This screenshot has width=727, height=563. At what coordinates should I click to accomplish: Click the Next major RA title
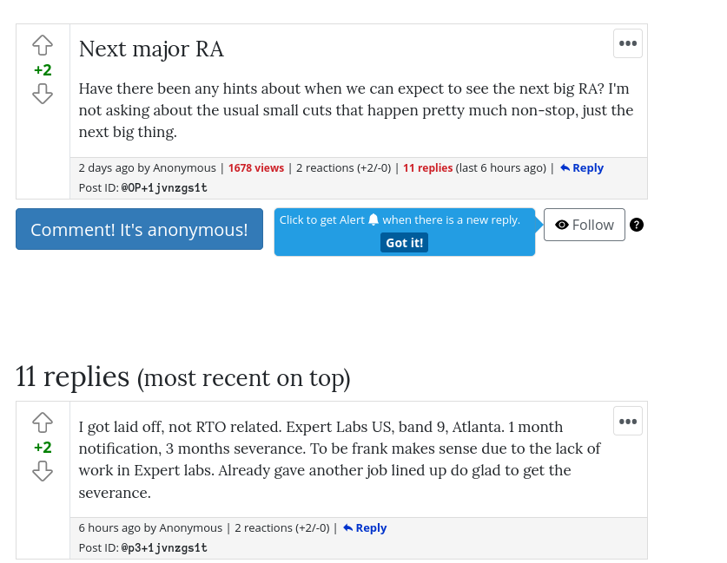click(151, 49)
